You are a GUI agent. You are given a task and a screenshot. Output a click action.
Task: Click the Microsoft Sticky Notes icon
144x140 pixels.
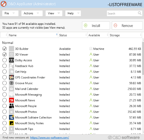(x=12, y=123)
